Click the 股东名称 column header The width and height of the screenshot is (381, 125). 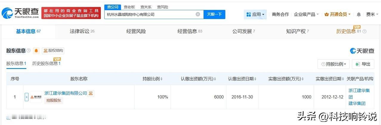point(79,79)
